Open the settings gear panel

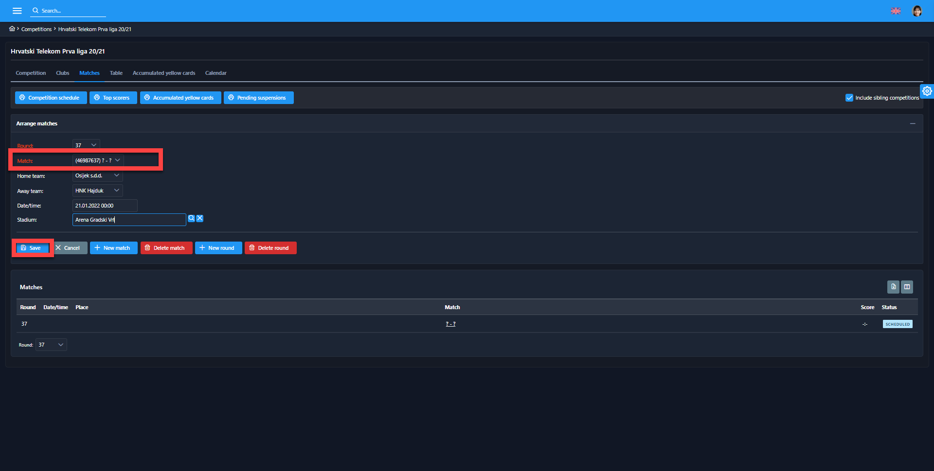927,91
